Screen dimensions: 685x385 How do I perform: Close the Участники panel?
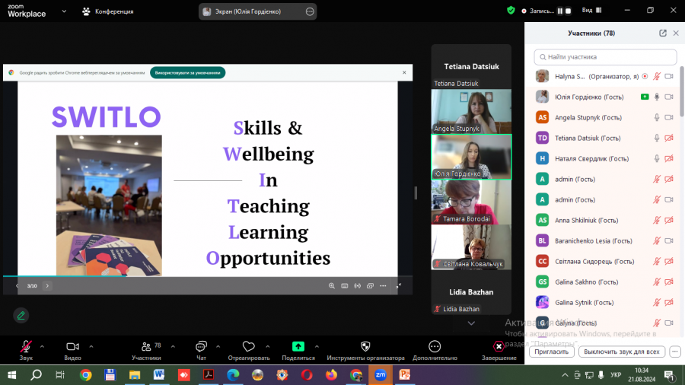676,33
